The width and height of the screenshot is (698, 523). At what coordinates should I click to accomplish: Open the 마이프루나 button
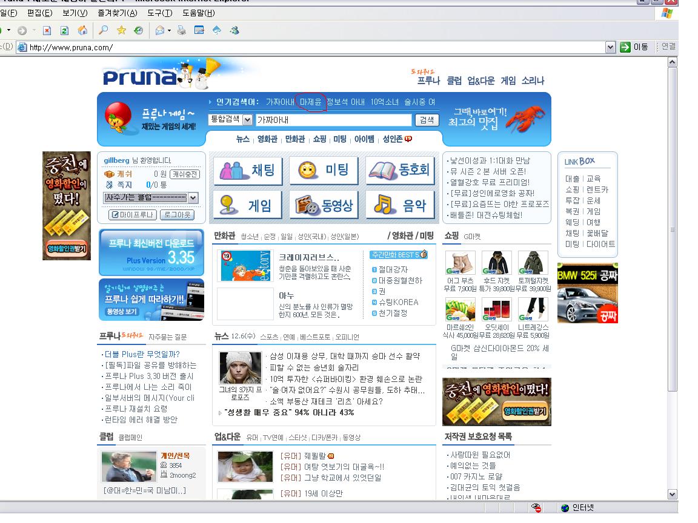coord(132,215)
